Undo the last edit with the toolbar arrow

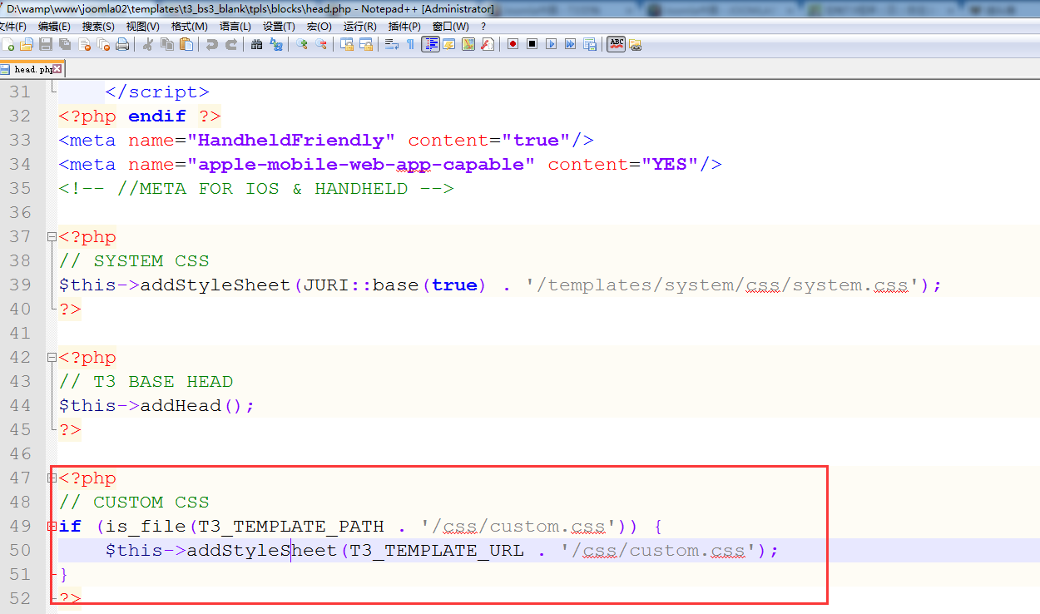click(212, 44)
